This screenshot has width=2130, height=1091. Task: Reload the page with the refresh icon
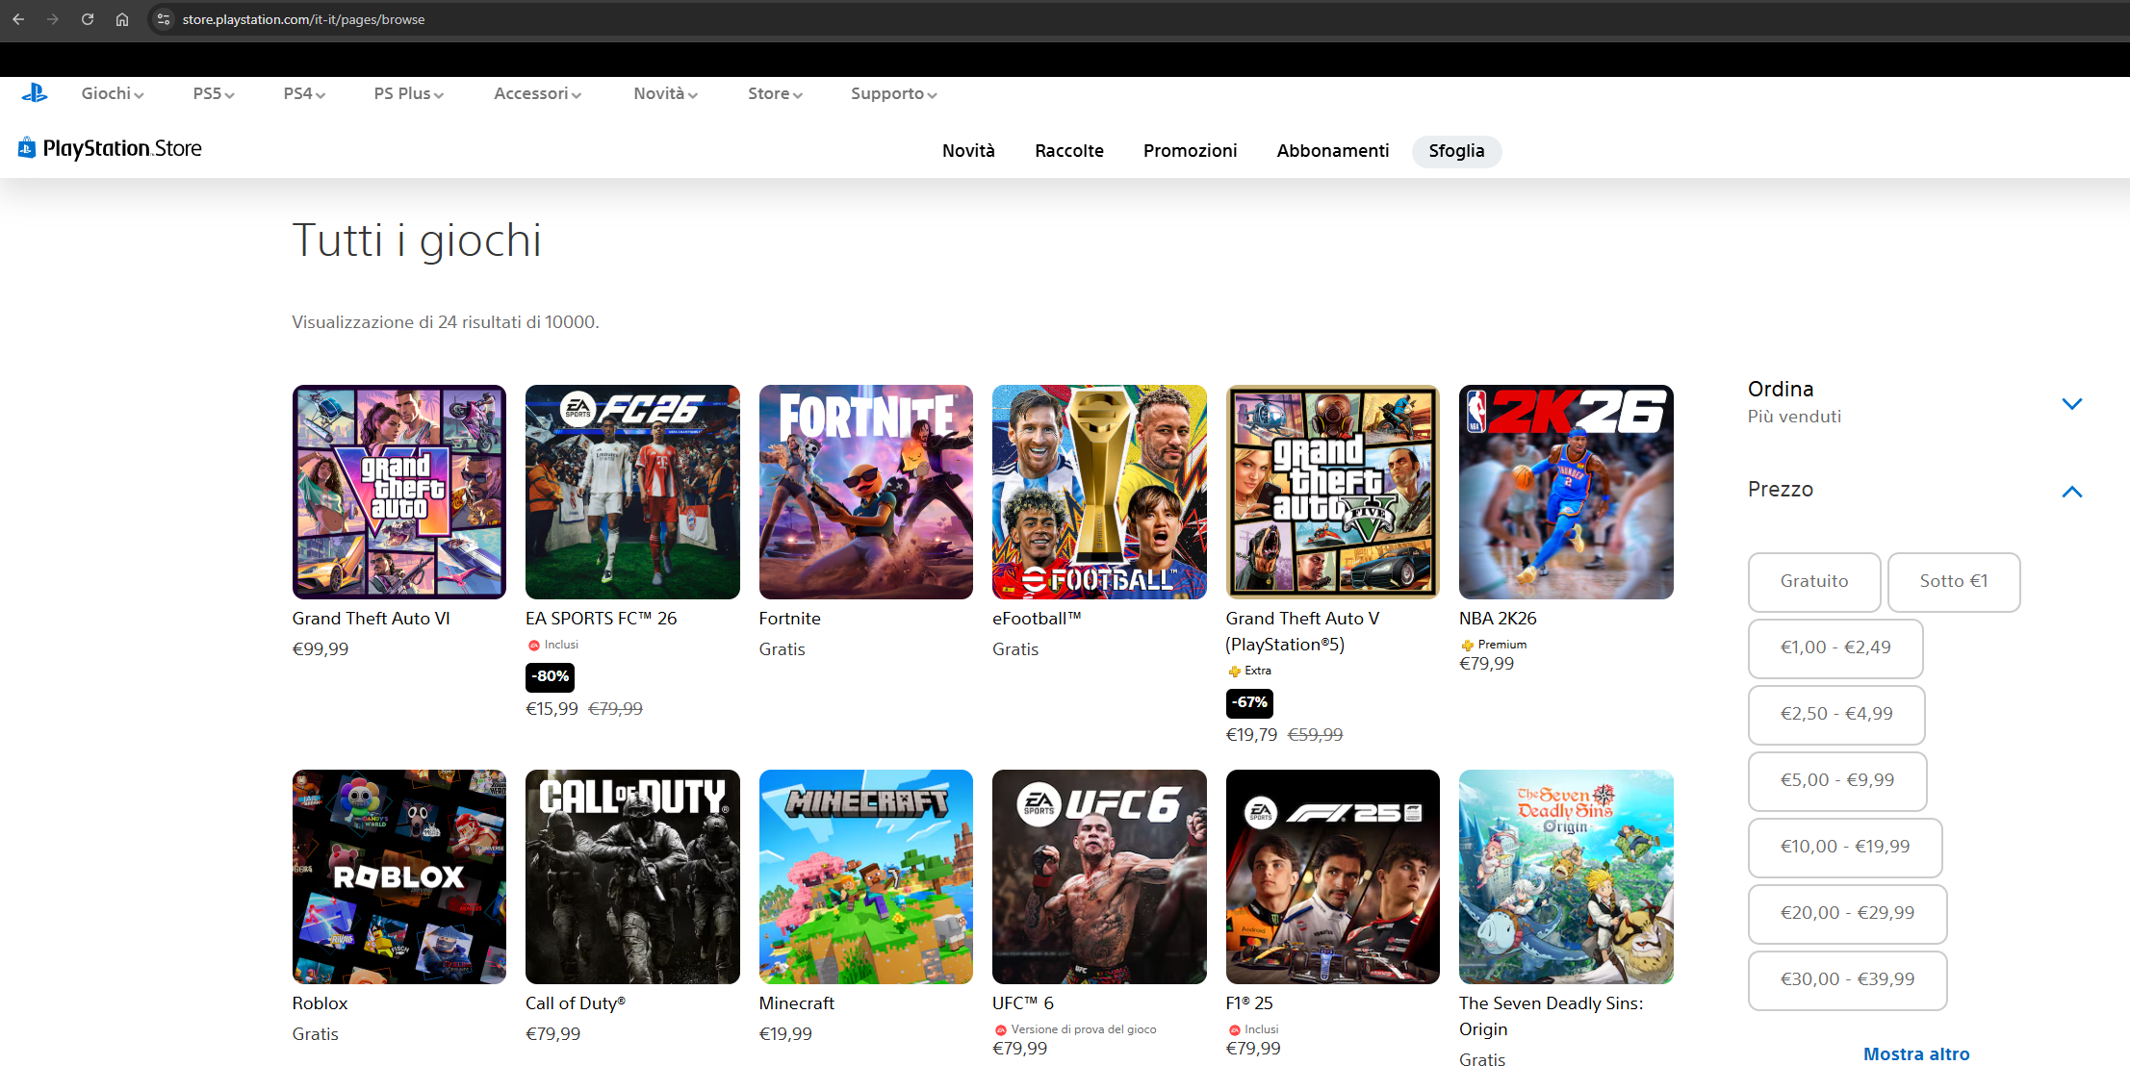88,19
